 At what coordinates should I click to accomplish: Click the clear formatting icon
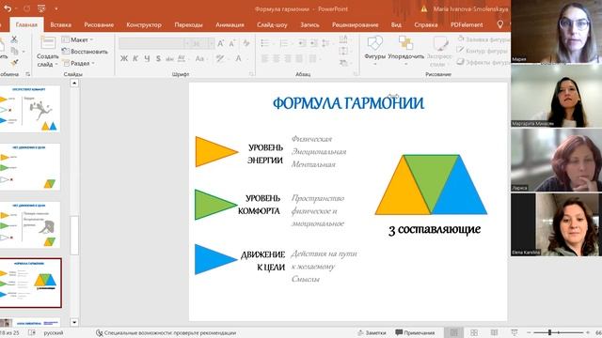[x=246, y=44]
